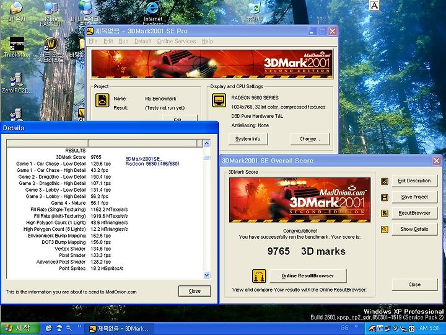Click the Edit Description icon

coord(385,181)
